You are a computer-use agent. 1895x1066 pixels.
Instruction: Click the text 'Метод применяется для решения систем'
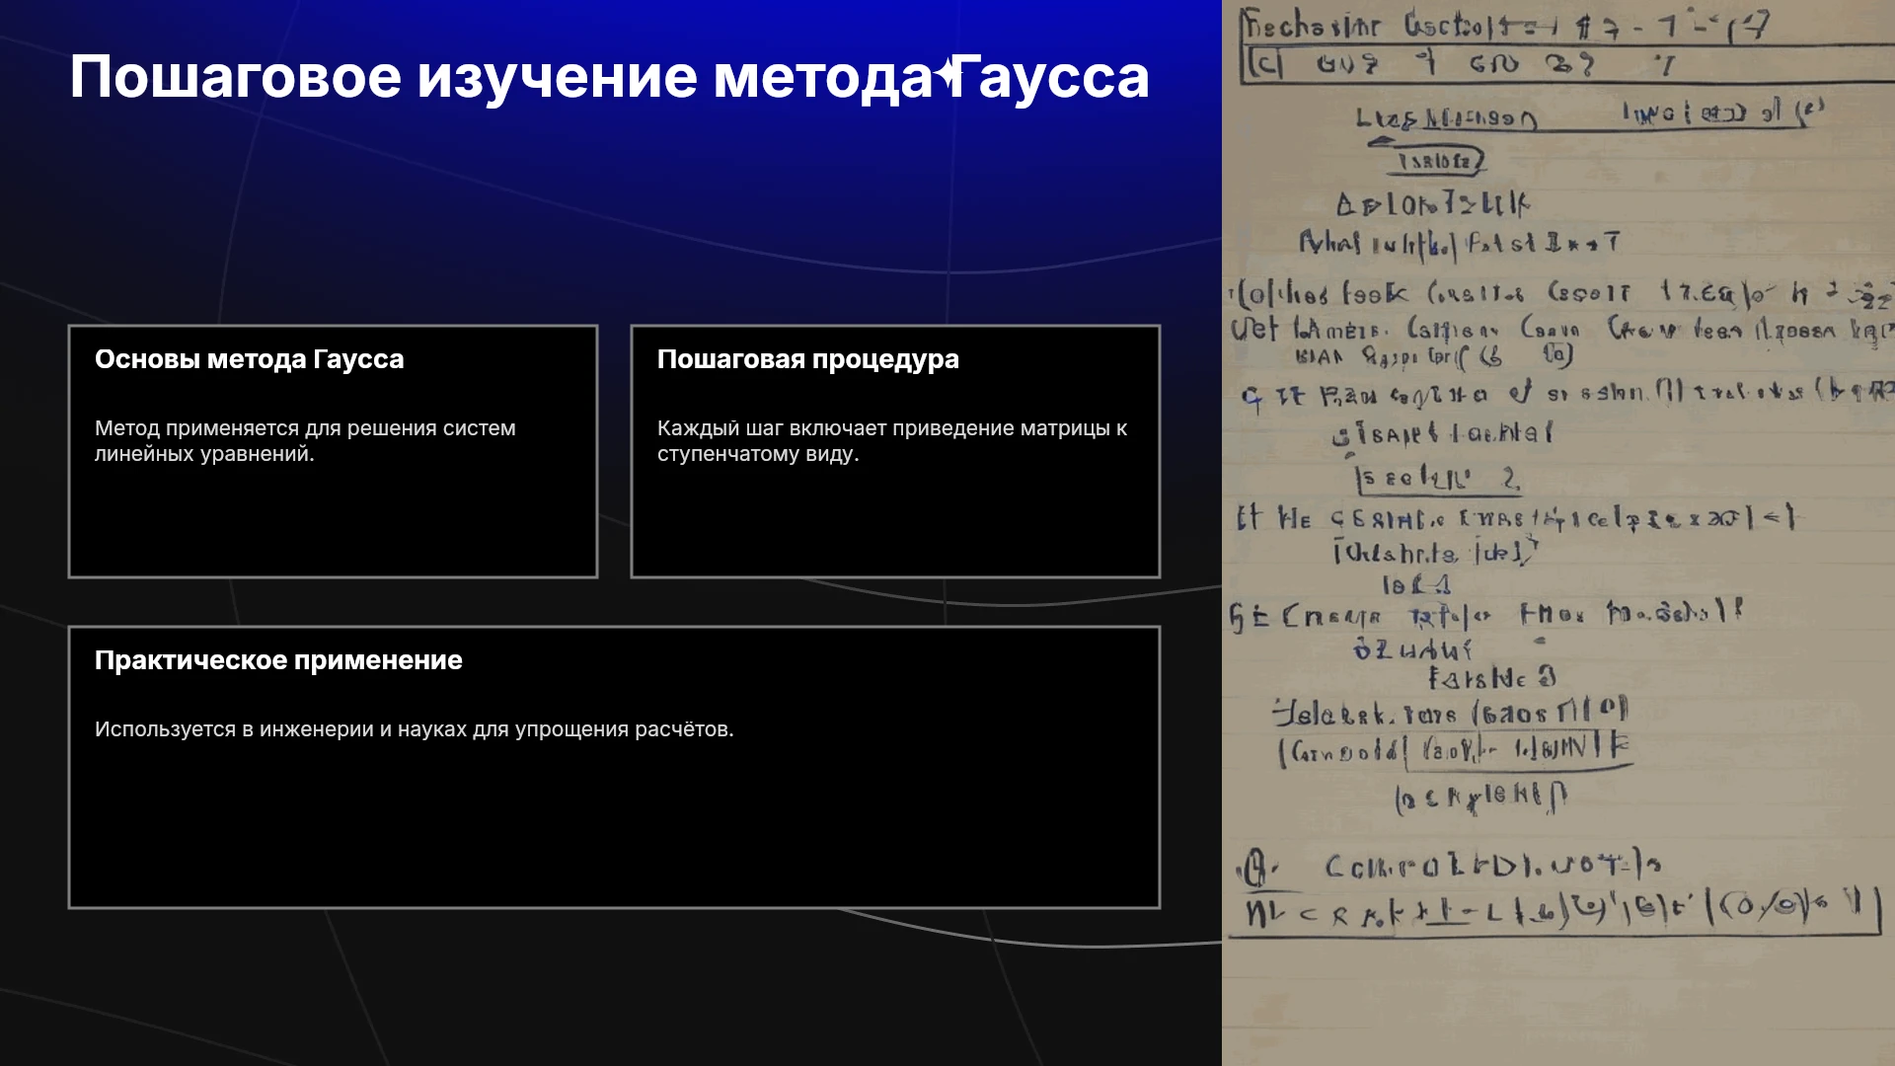(305, 428)
